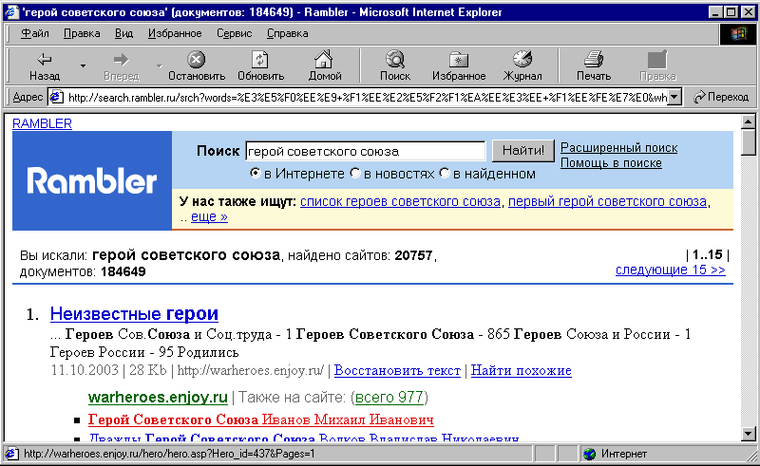The height and width of the screenshot is (466, 760).
Task: Go to the home page via Домой
Action: click(324, 66)
